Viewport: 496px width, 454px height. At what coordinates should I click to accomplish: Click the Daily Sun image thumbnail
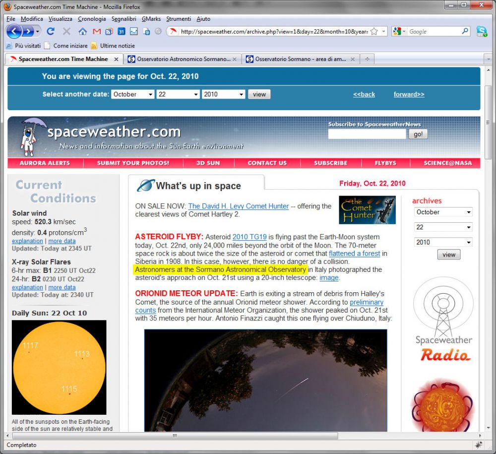59,367
